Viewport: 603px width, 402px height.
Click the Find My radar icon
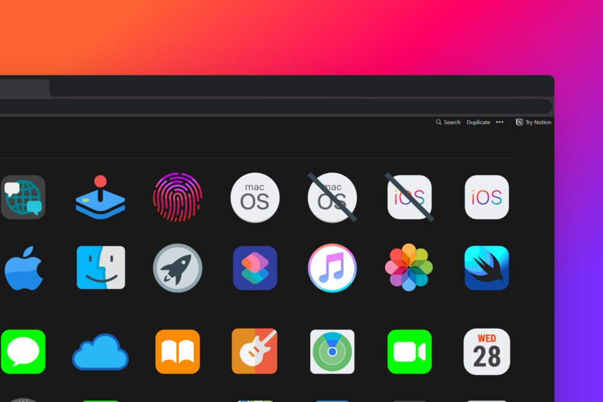click(332, 352)
